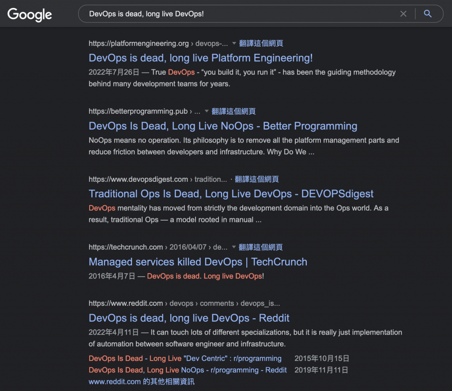This screenshot has width=452, height=391.
Task: Open "Traditional Ops Is Dead, Long Live DevOps - DEVOPSdigest"
Action: (231, 194)
